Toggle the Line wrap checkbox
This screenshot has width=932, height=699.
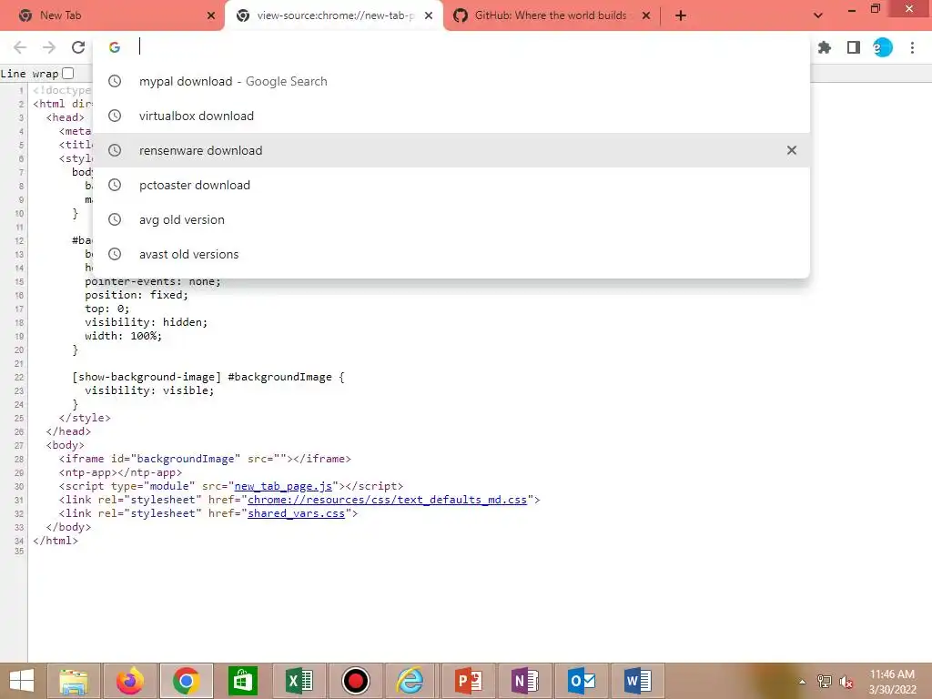tap(67, 73)
